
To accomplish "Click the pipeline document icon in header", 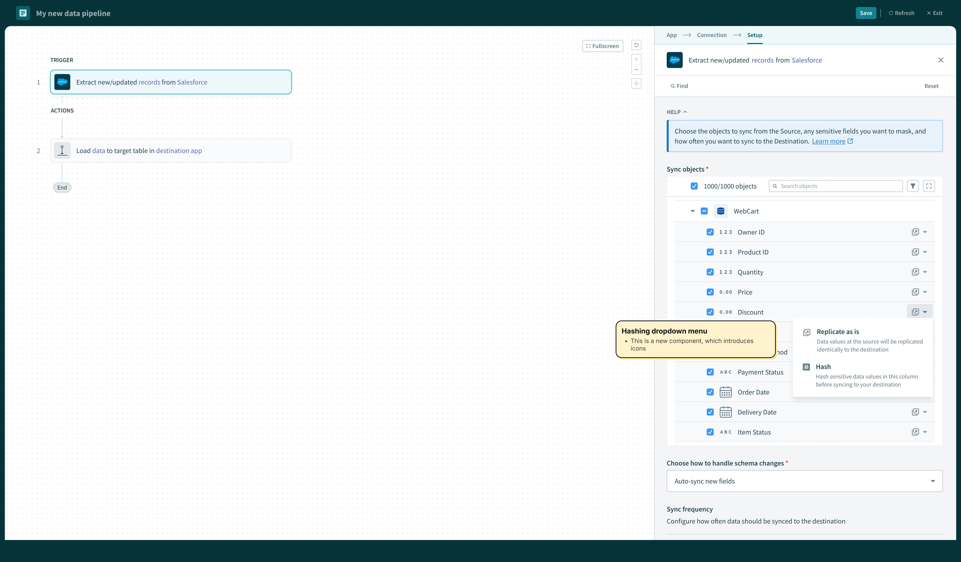I will click(x=23, y=13).
